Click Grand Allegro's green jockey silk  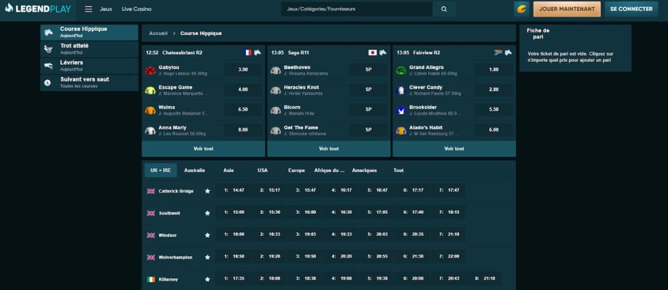point(401,70)
